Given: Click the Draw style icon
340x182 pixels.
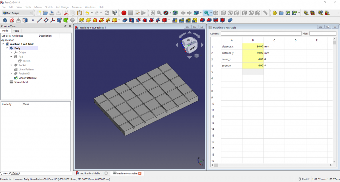Looking at the screenshot, I should pos(166,13).
